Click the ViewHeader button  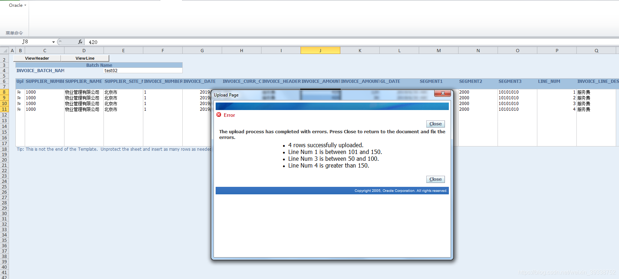pyautogui.click(x=37, y=58)
